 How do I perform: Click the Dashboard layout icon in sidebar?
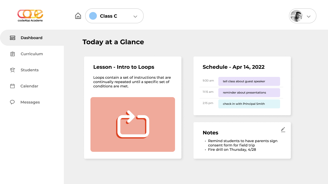click(x=13, y=38)
